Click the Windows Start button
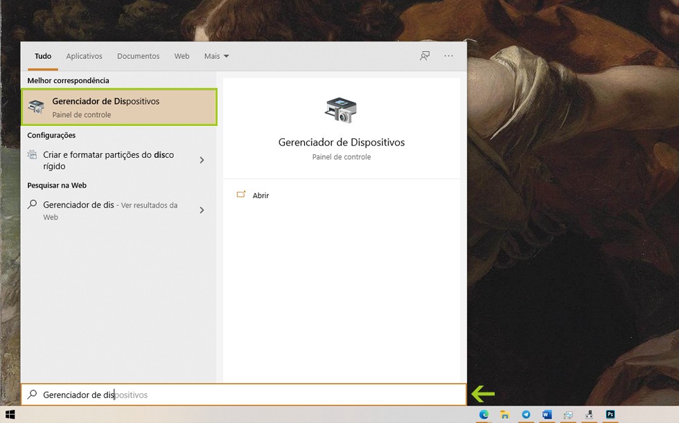 click(x=10, y=415)
